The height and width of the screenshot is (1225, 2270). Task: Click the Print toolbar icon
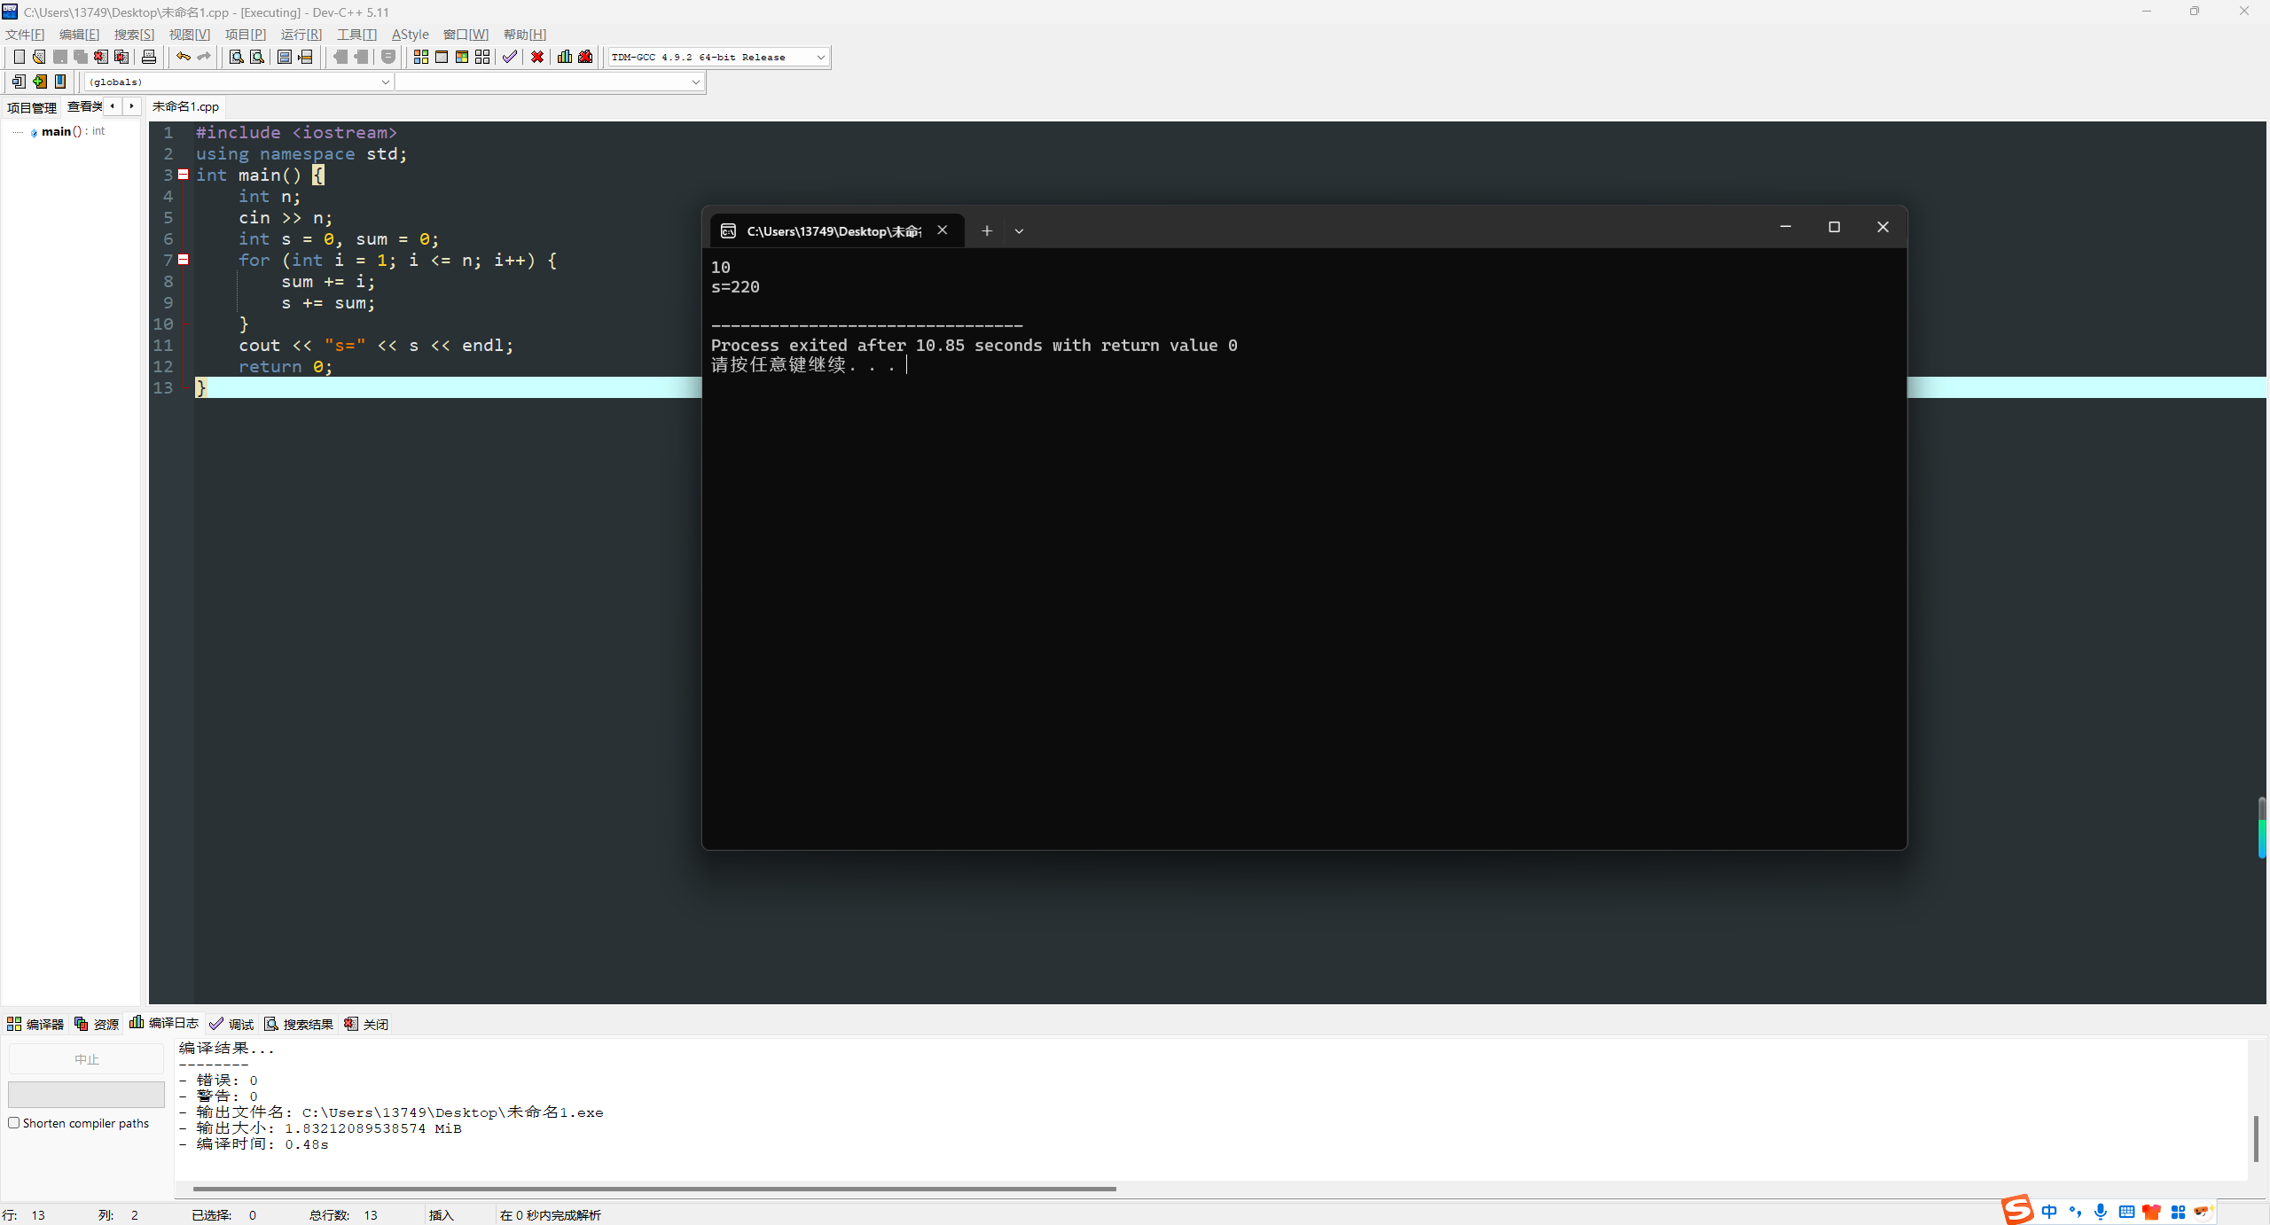(149, 57)
